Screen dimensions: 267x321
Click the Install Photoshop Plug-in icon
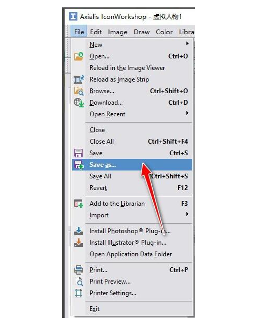pos(78,231)
